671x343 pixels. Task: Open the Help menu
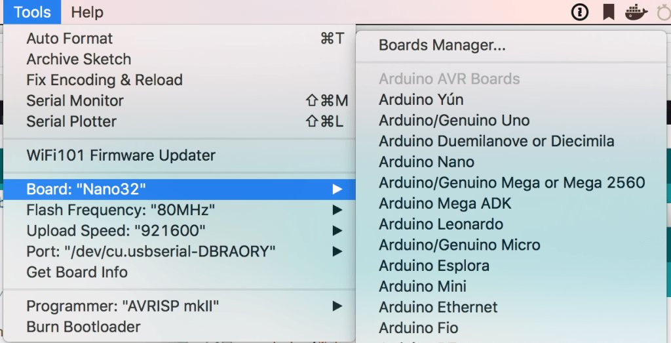pyautogui.click(x=87, y=12)
